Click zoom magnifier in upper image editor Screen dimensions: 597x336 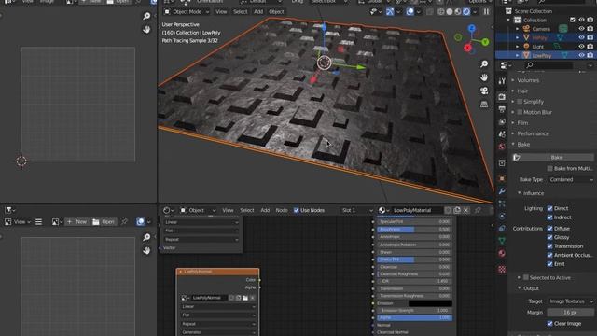146,16
